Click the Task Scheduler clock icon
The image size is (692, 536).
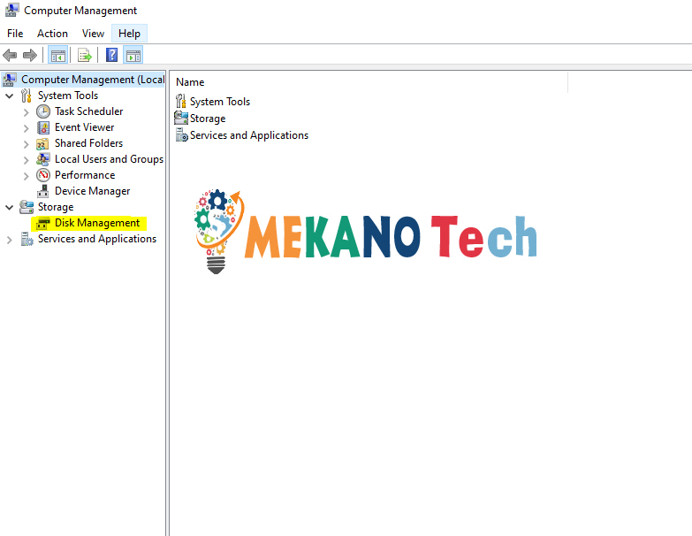(x=42, y=111)
